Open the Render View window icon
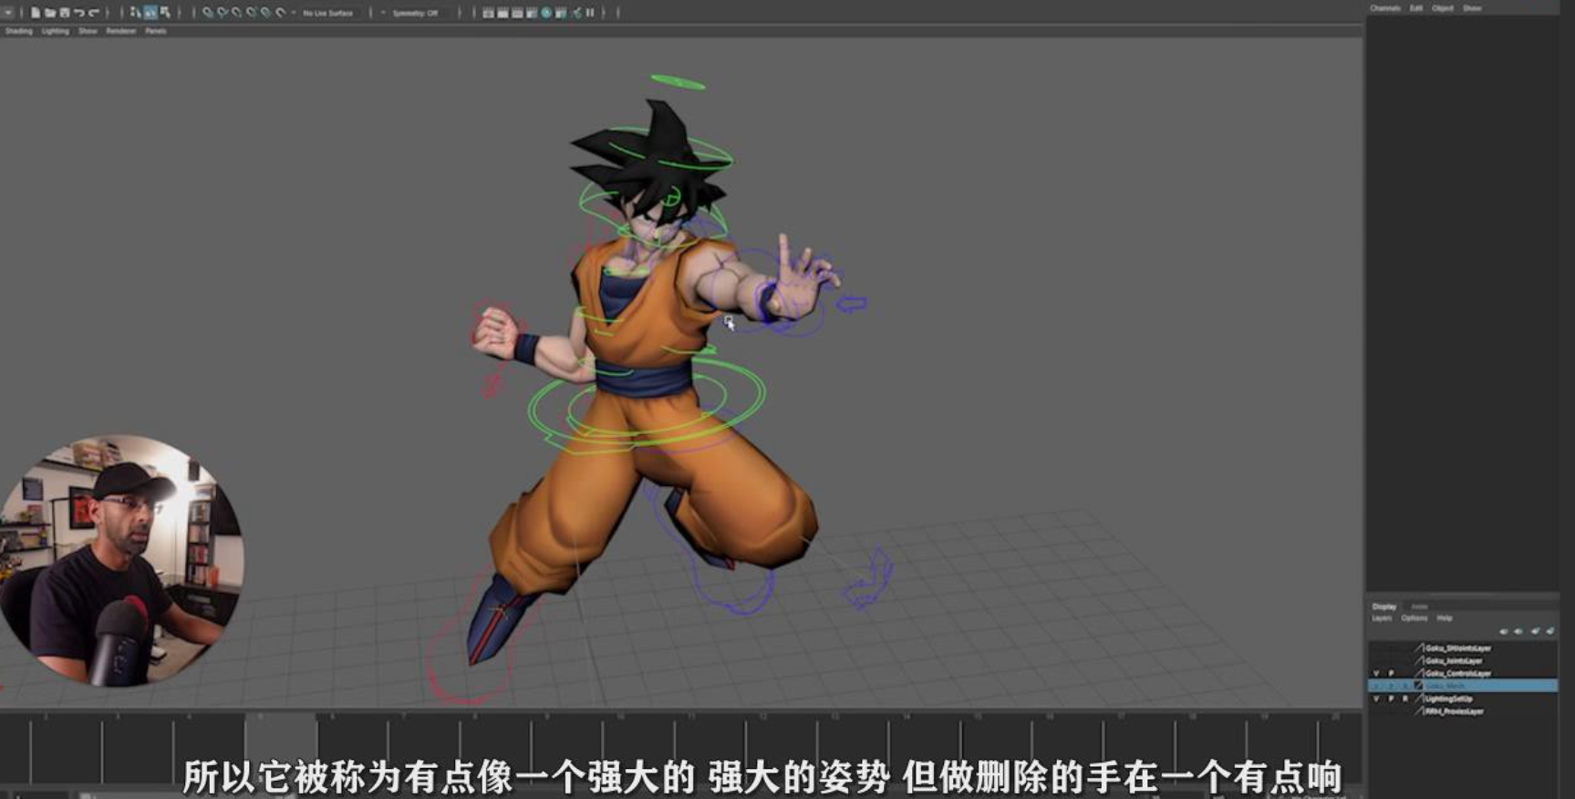This screenshot has width=1575, height=799. [488, 13]
